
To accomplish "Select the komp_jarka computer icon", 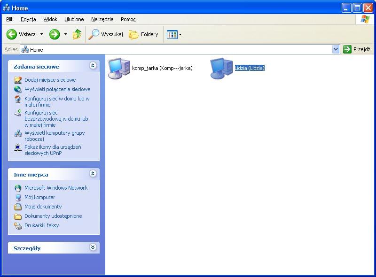I will (x=119, y=68).
